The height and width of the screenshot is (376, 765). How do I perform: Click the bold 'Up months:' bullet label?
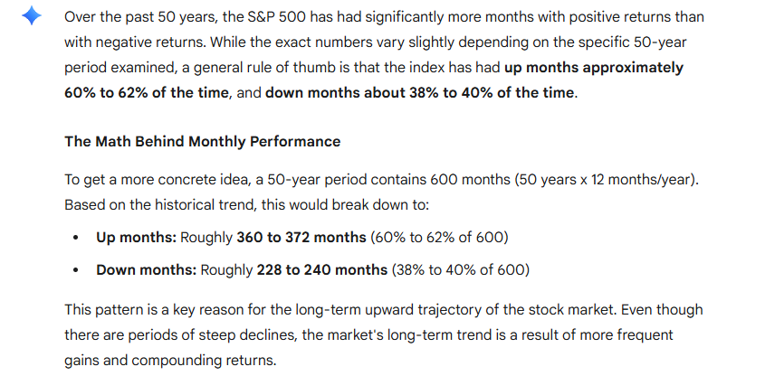point(137,238)
